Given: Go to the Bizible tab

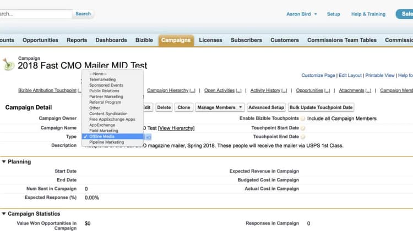Looking at the screenshot, I should point(144,40).
